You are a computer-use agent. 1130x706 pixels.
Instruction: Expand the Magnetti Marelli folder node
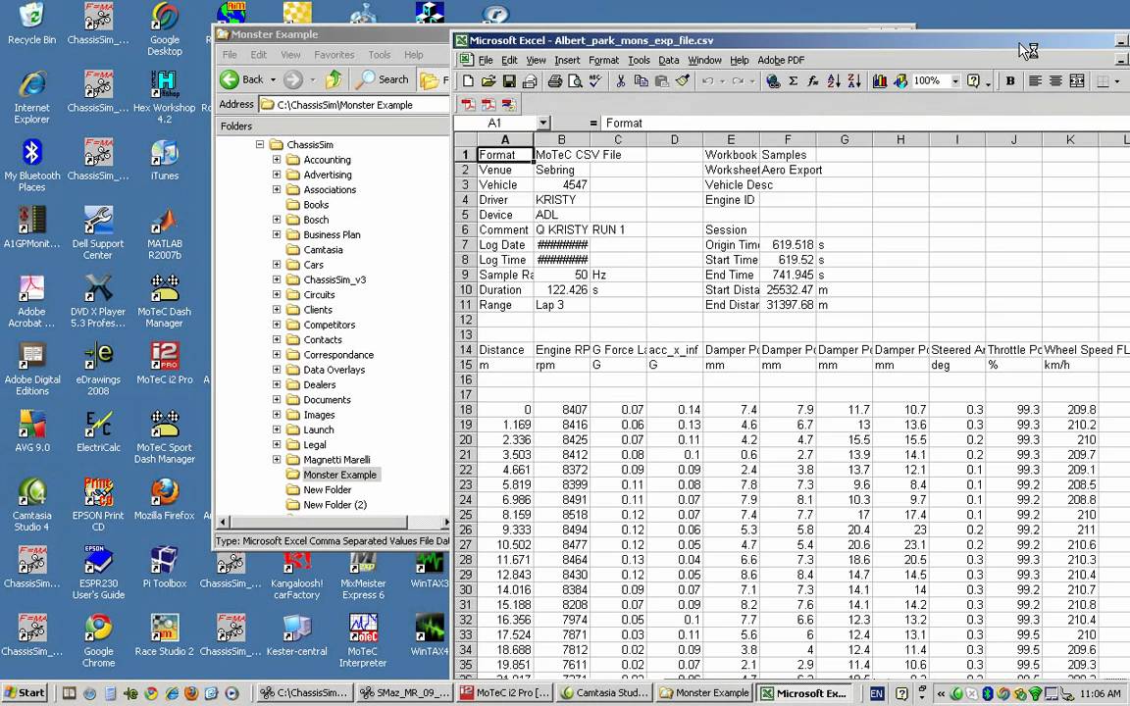[x=277, y=460]
